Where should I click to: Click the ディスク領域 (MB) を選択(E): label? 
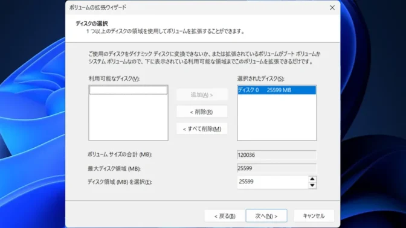coord(120,182)
